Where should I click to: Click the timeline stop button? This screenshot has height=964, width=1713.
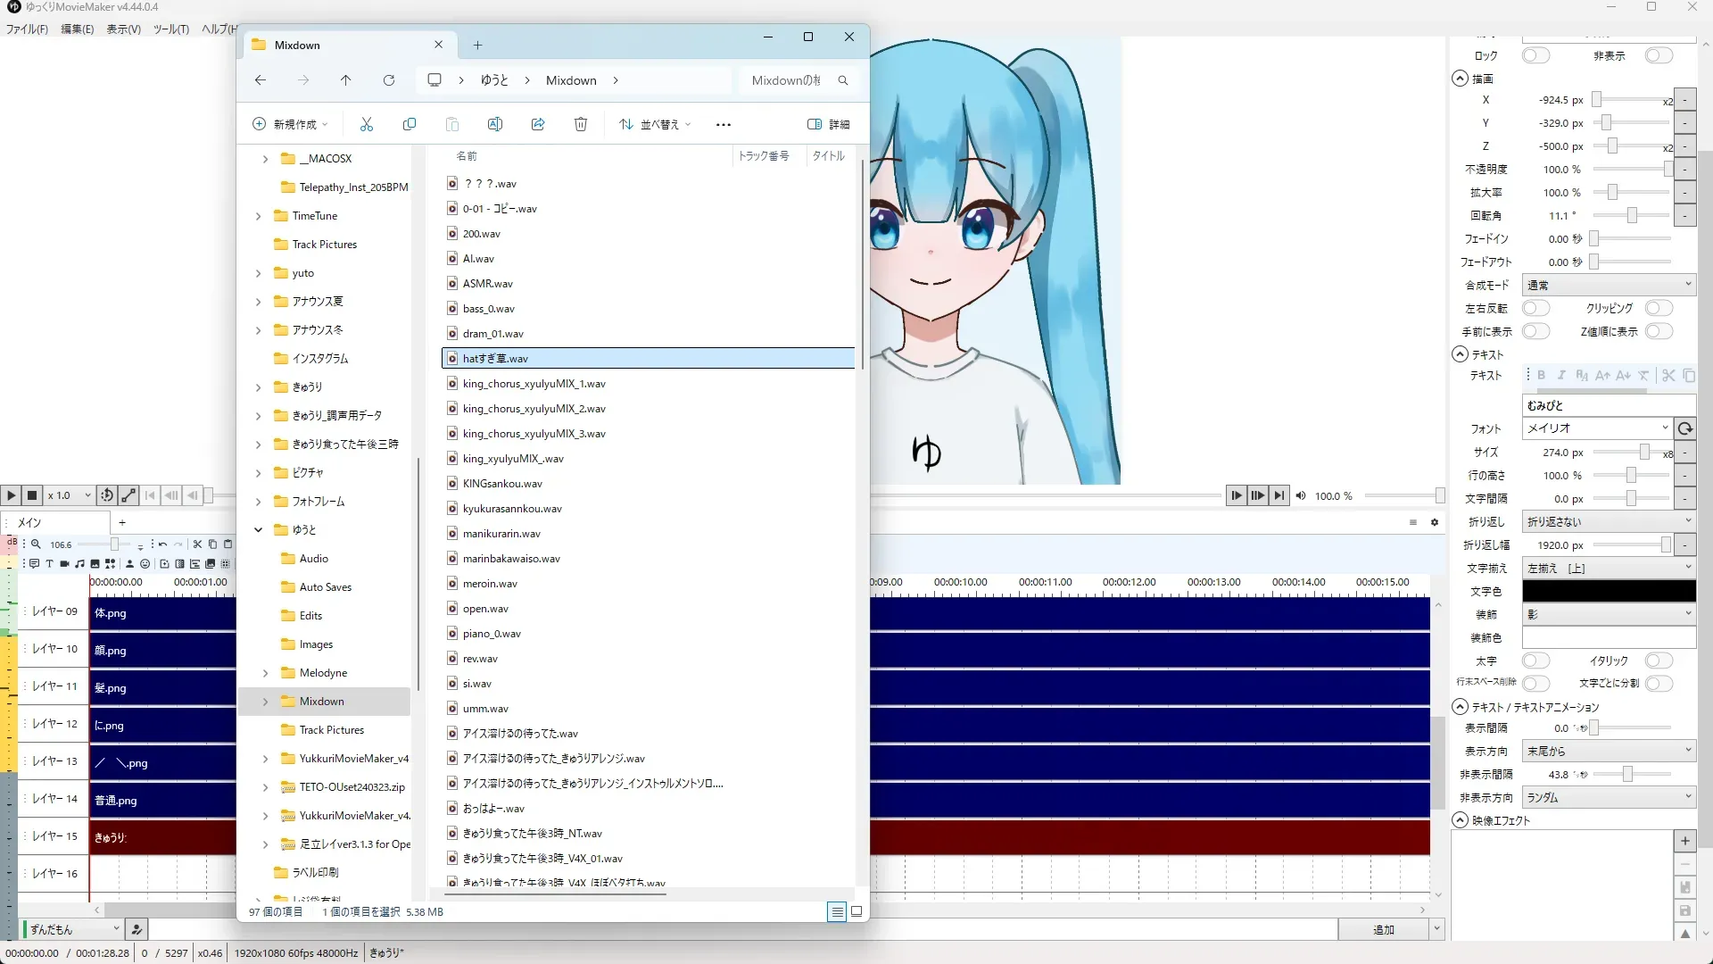[x=32, y=495]
